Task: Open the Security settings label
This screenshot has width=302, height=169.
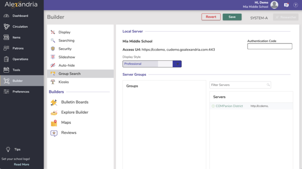Action: tap(65, 49)
